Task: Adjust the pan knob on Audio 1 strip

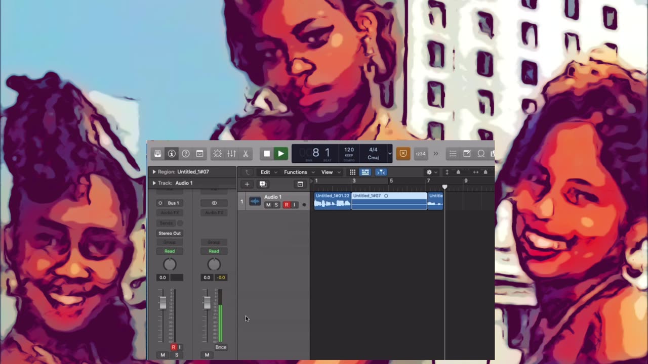Action: tap(170, 264)
